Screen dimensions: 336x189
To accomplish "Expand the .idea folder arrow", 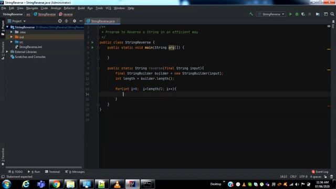I will (12, 32).
